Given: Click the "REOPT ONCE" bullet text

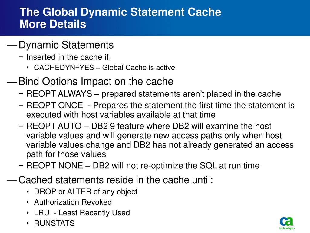Looking at the screenshot, I should point(54,106).
